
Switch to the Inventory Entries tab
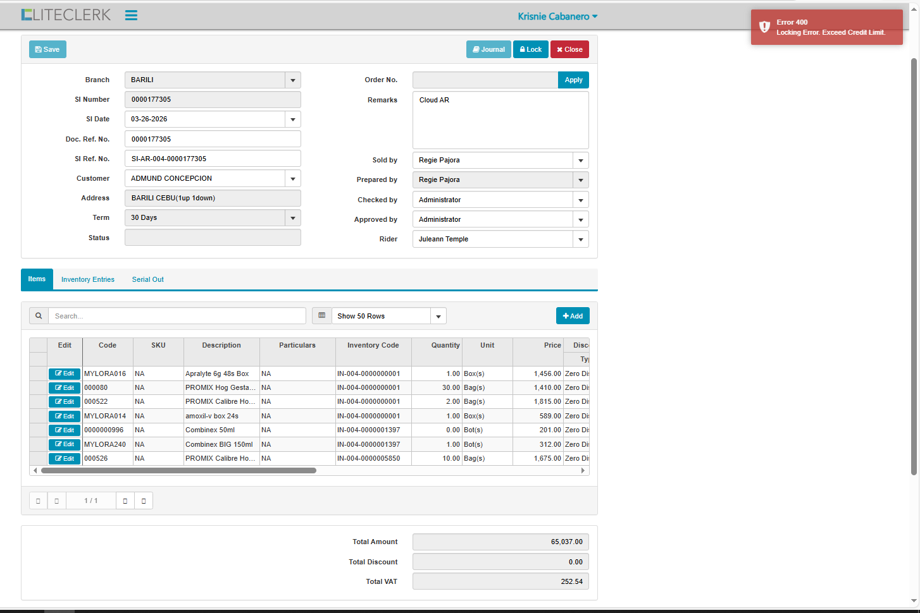88,279
